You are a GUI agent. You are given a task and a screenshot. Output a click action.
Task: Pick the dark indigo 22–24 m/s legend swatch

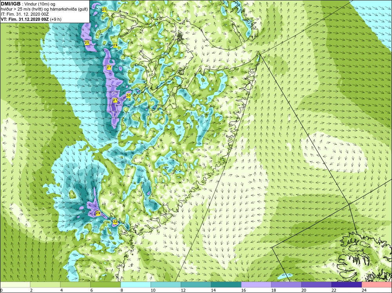coord(347,284)
